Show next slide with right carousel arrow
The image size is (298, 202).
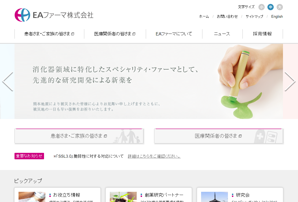(x=290, y=82)
